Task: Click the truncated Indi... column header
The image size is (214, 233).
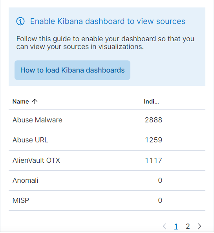Action: 152,102
